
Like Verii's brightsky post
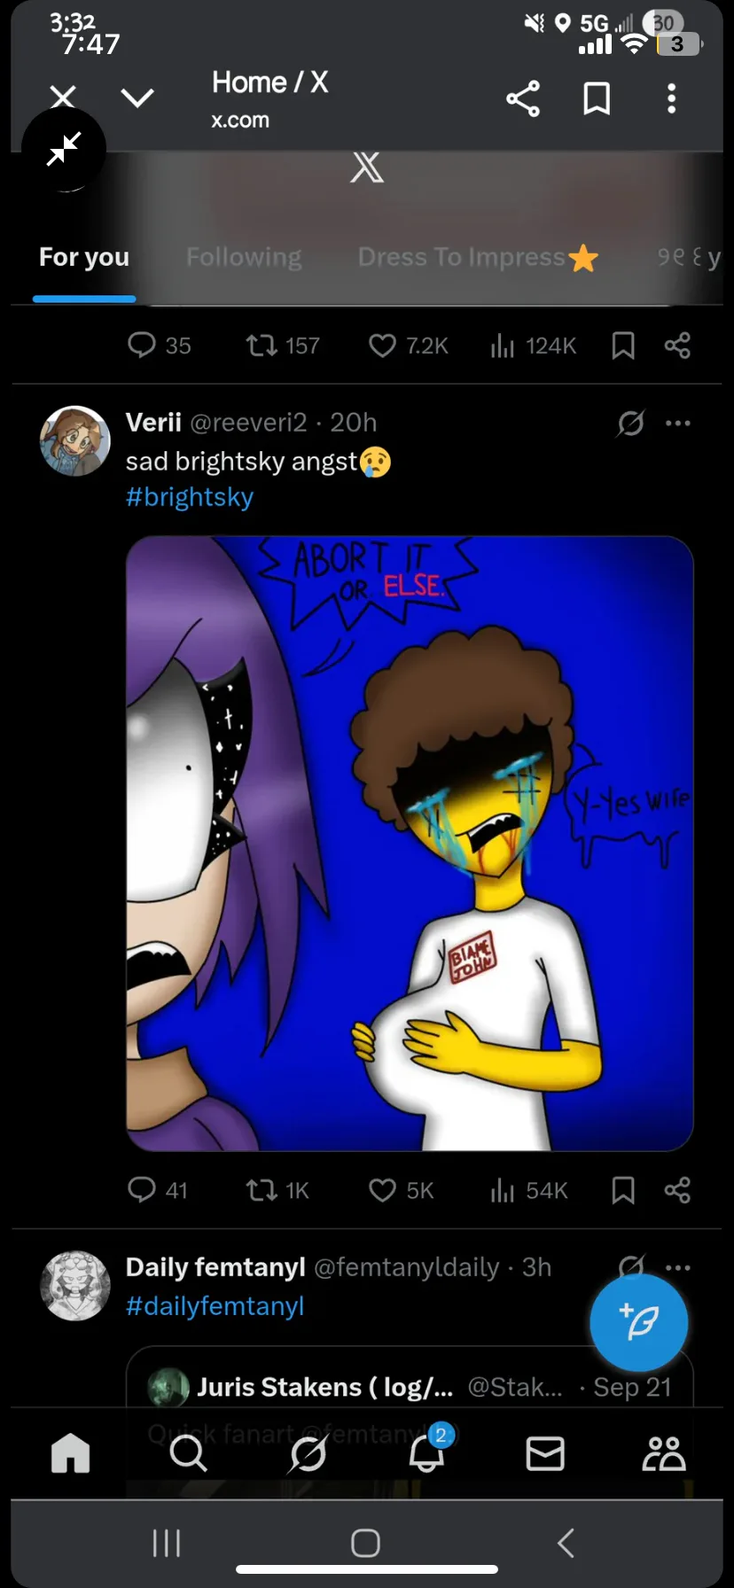click(401, 1190)
